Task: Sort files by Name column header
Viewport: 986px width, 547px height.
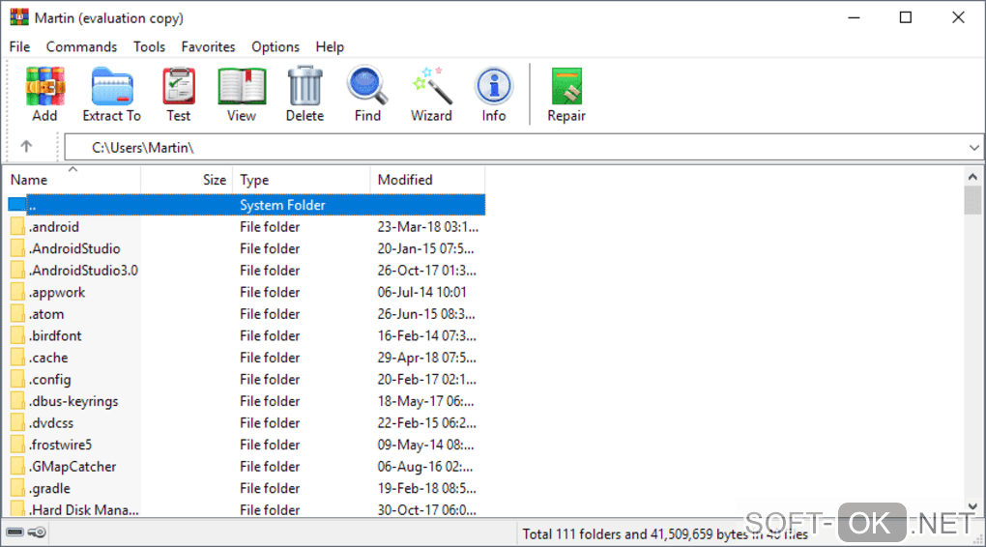Action: tap(72, 180)
